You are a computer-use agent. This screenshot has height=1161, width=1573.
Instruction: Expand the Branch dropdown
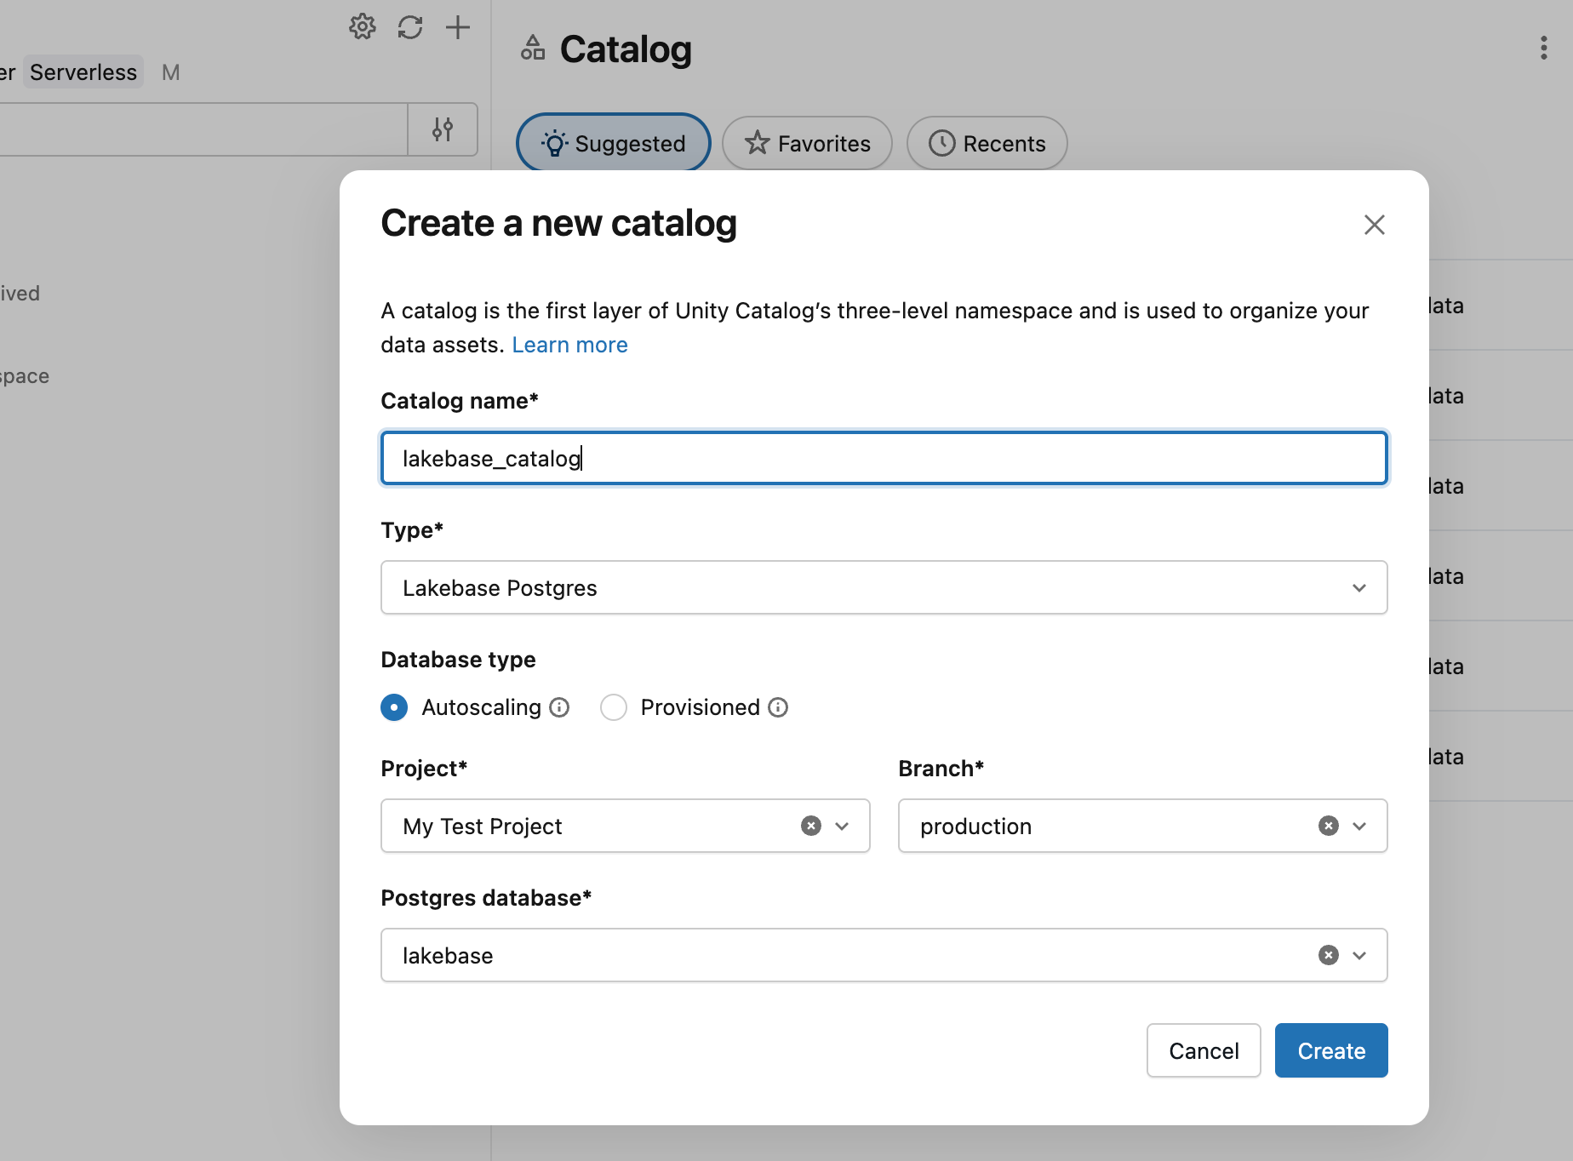pyautogui.click(x=1359, y=826)
